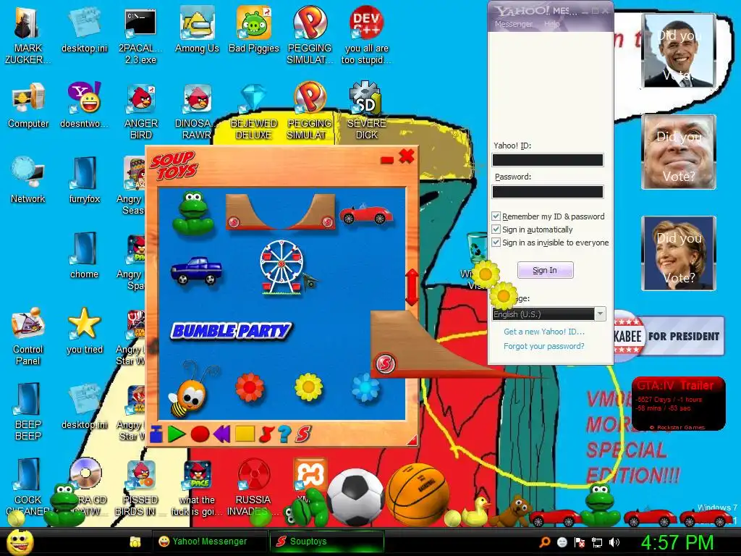
Task: Pick the ferris wheel toy
Action: coord(282,267)
